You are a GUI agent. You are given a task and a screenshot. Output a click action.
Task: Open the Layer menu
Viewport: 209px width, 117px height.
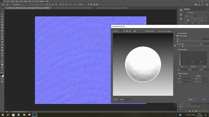(17, 1)
